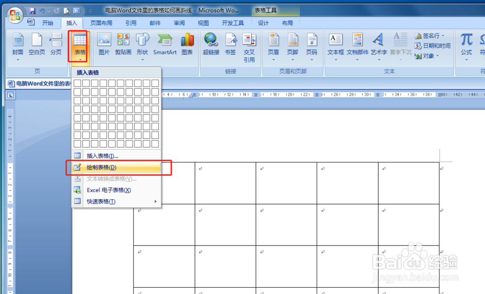Choose Excel 电子表格(X) menu item
The image size is (485, 294).
pyautogui.click(x=116, y=190)
